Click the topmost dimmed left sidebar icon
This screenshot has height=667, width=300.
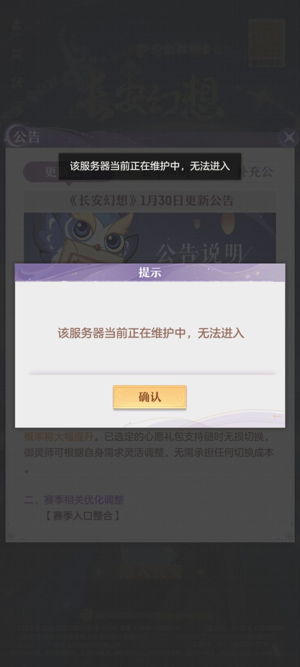point(16,25)
